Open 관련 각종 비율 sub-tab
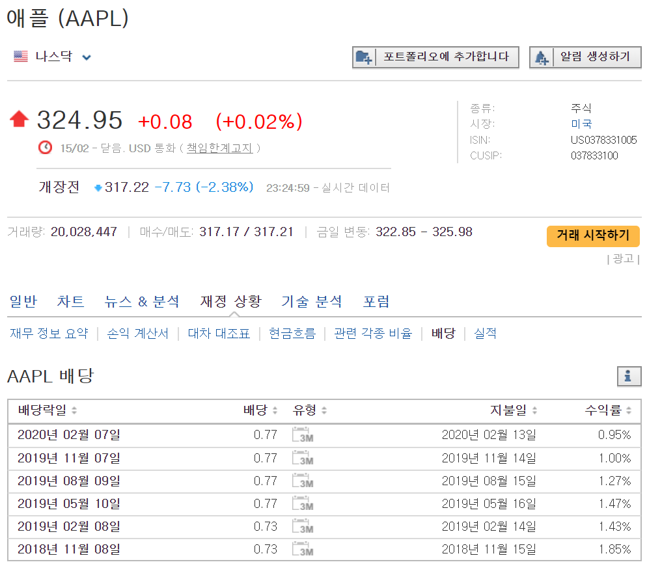 [373, 333]
